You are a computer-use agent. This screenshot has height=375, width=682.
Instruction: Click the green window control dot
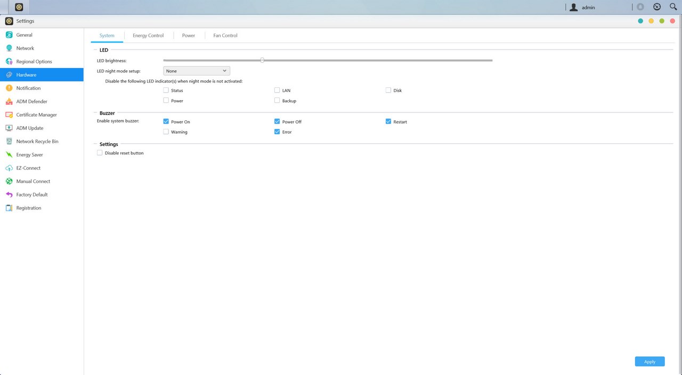point(662,21)
